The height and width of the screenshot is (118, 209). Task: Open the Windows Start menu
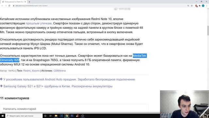pyautogui.click(x=3, y=116)
